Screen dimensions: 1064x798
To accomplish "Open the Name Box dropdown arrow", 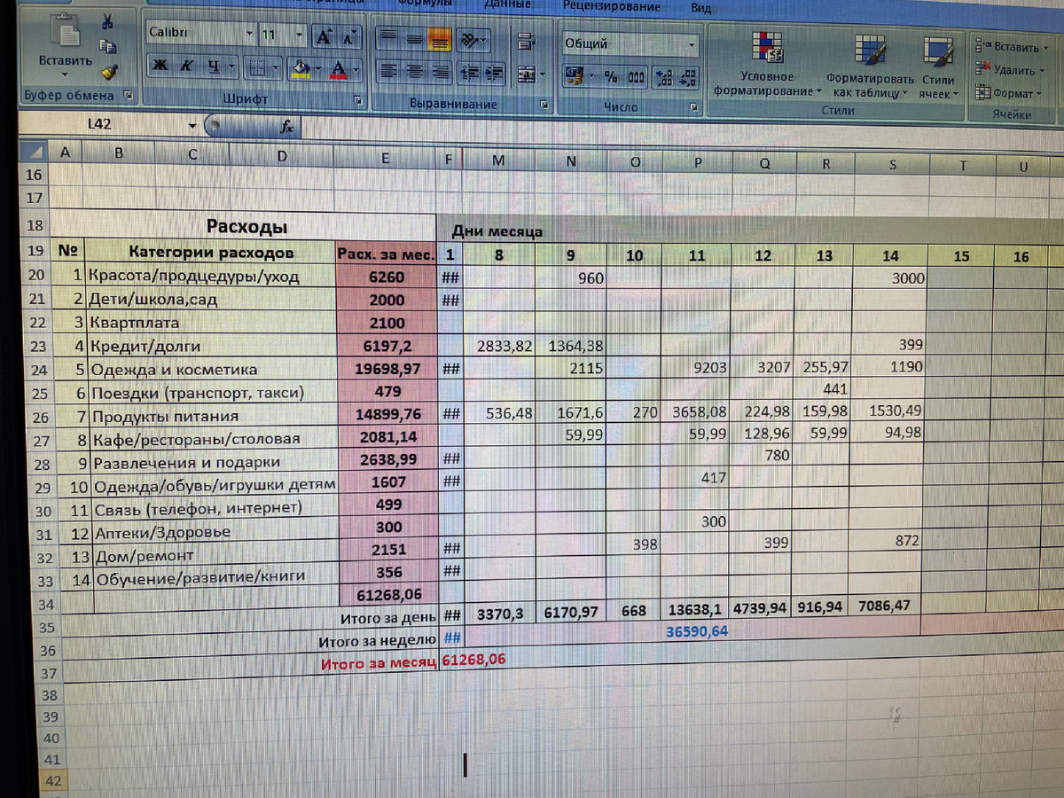I will click(192, 126).
